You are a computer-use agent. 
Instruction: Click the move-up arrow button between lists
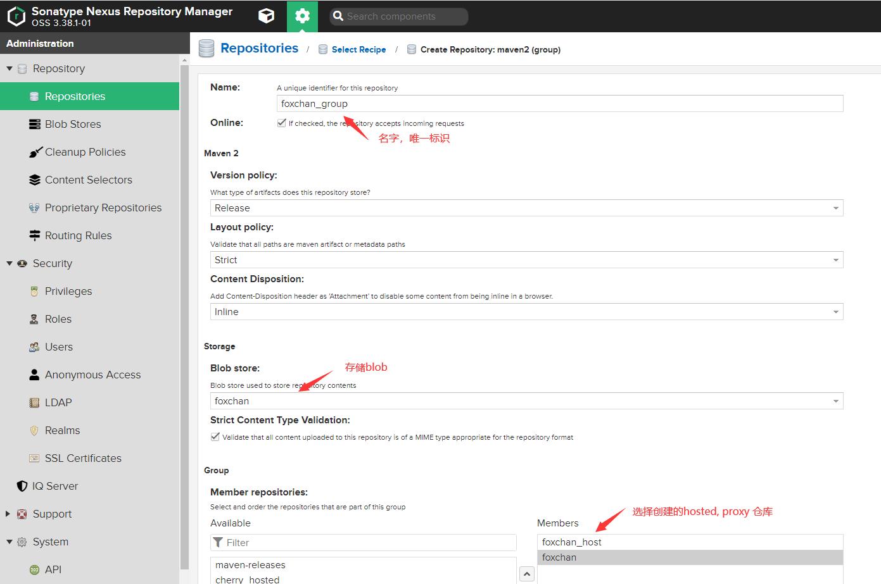[x=526, y=574]
